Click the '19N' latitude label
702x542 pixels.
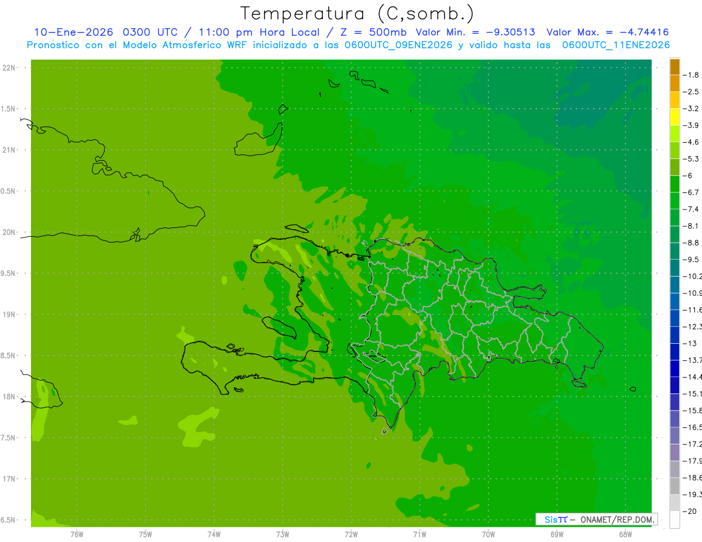pyautogui.click(x=9, y=315)
